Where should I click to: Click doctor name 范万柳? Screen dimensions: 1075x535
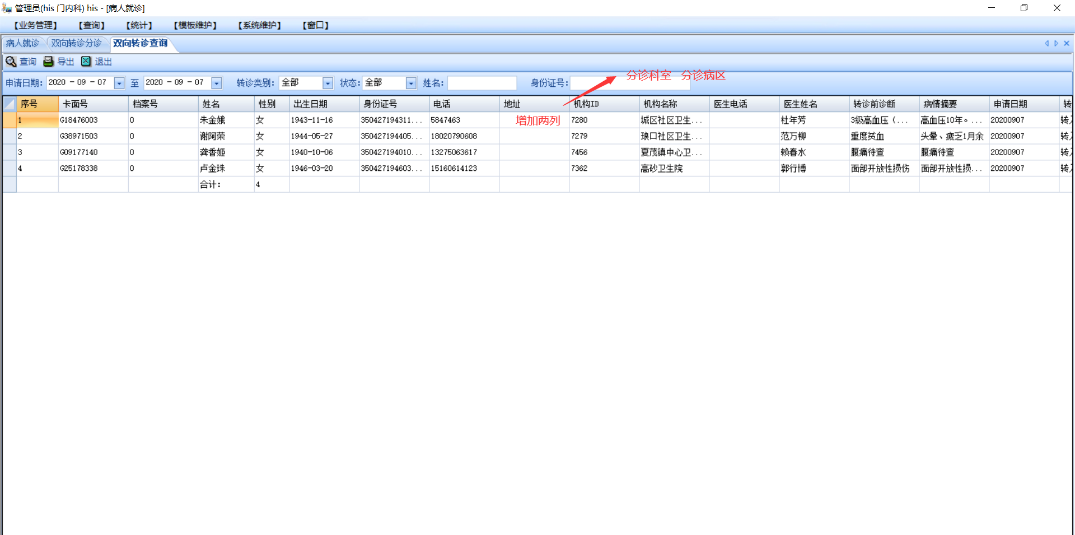(x=793, y=136)
